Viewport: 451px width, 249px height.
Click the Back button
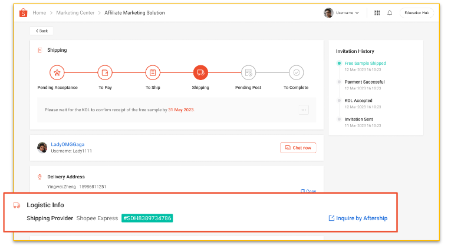[x=41, y=31]
